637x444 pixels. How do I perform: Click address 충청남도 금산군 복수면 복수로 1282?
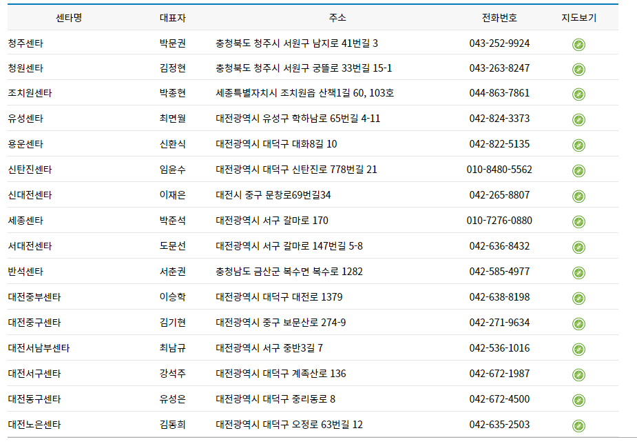(x=289, y=271)
